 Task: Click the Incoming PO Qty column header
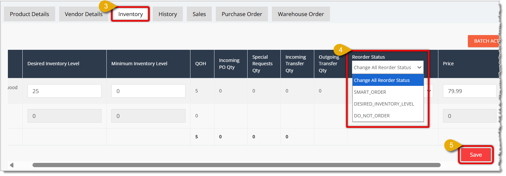[x=231, y=64]
